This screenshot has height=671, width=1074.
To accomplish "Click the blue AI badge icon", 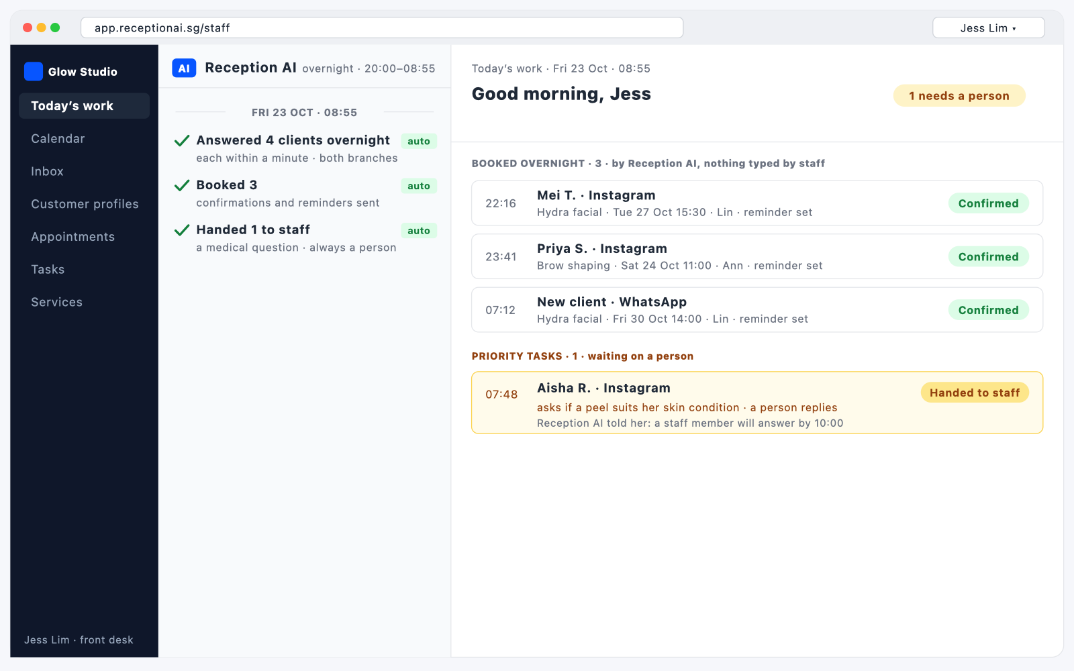I will [184, 68].
